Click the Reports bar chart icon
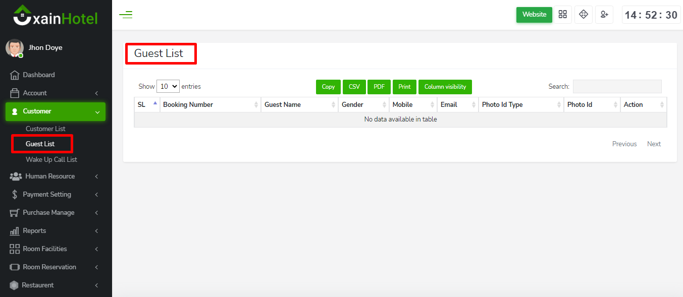 coord(15,231)
